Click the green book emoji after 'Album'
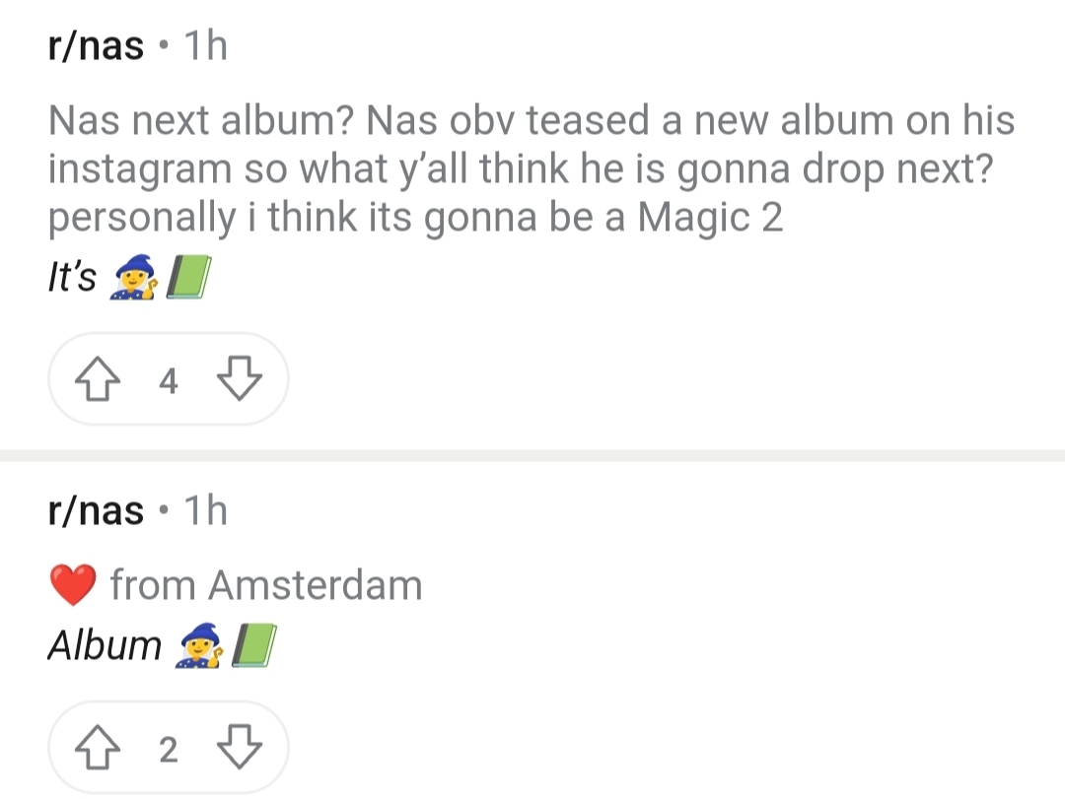The height and width of the screenshot is (799, 1065). point(251,647)
